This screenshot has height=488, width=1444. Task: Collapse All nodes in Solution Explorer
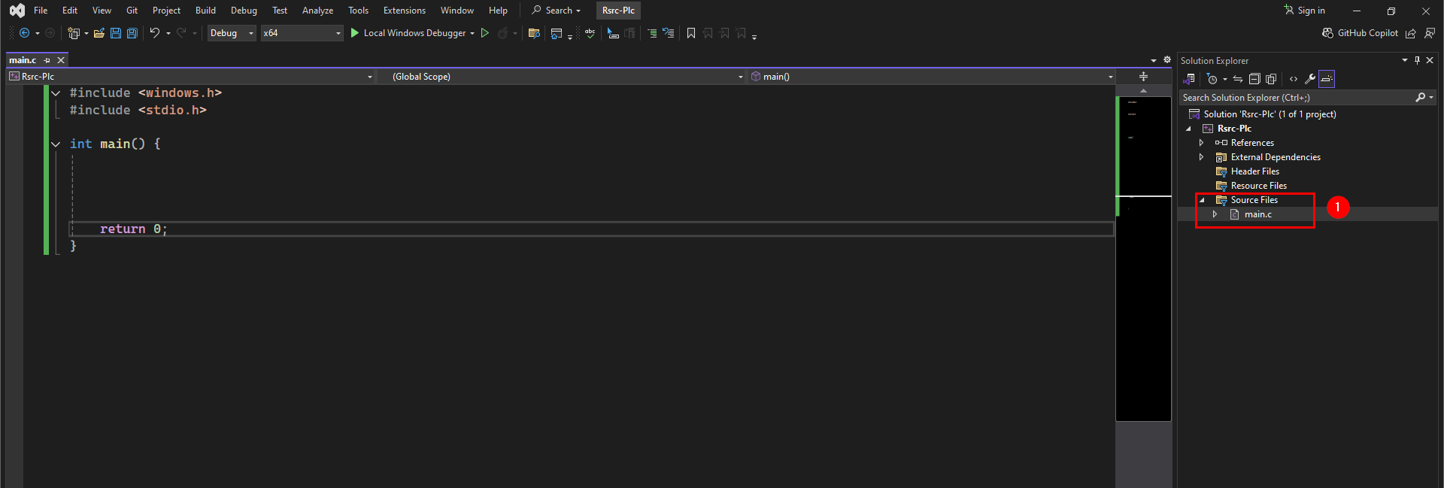[1254, 79]
